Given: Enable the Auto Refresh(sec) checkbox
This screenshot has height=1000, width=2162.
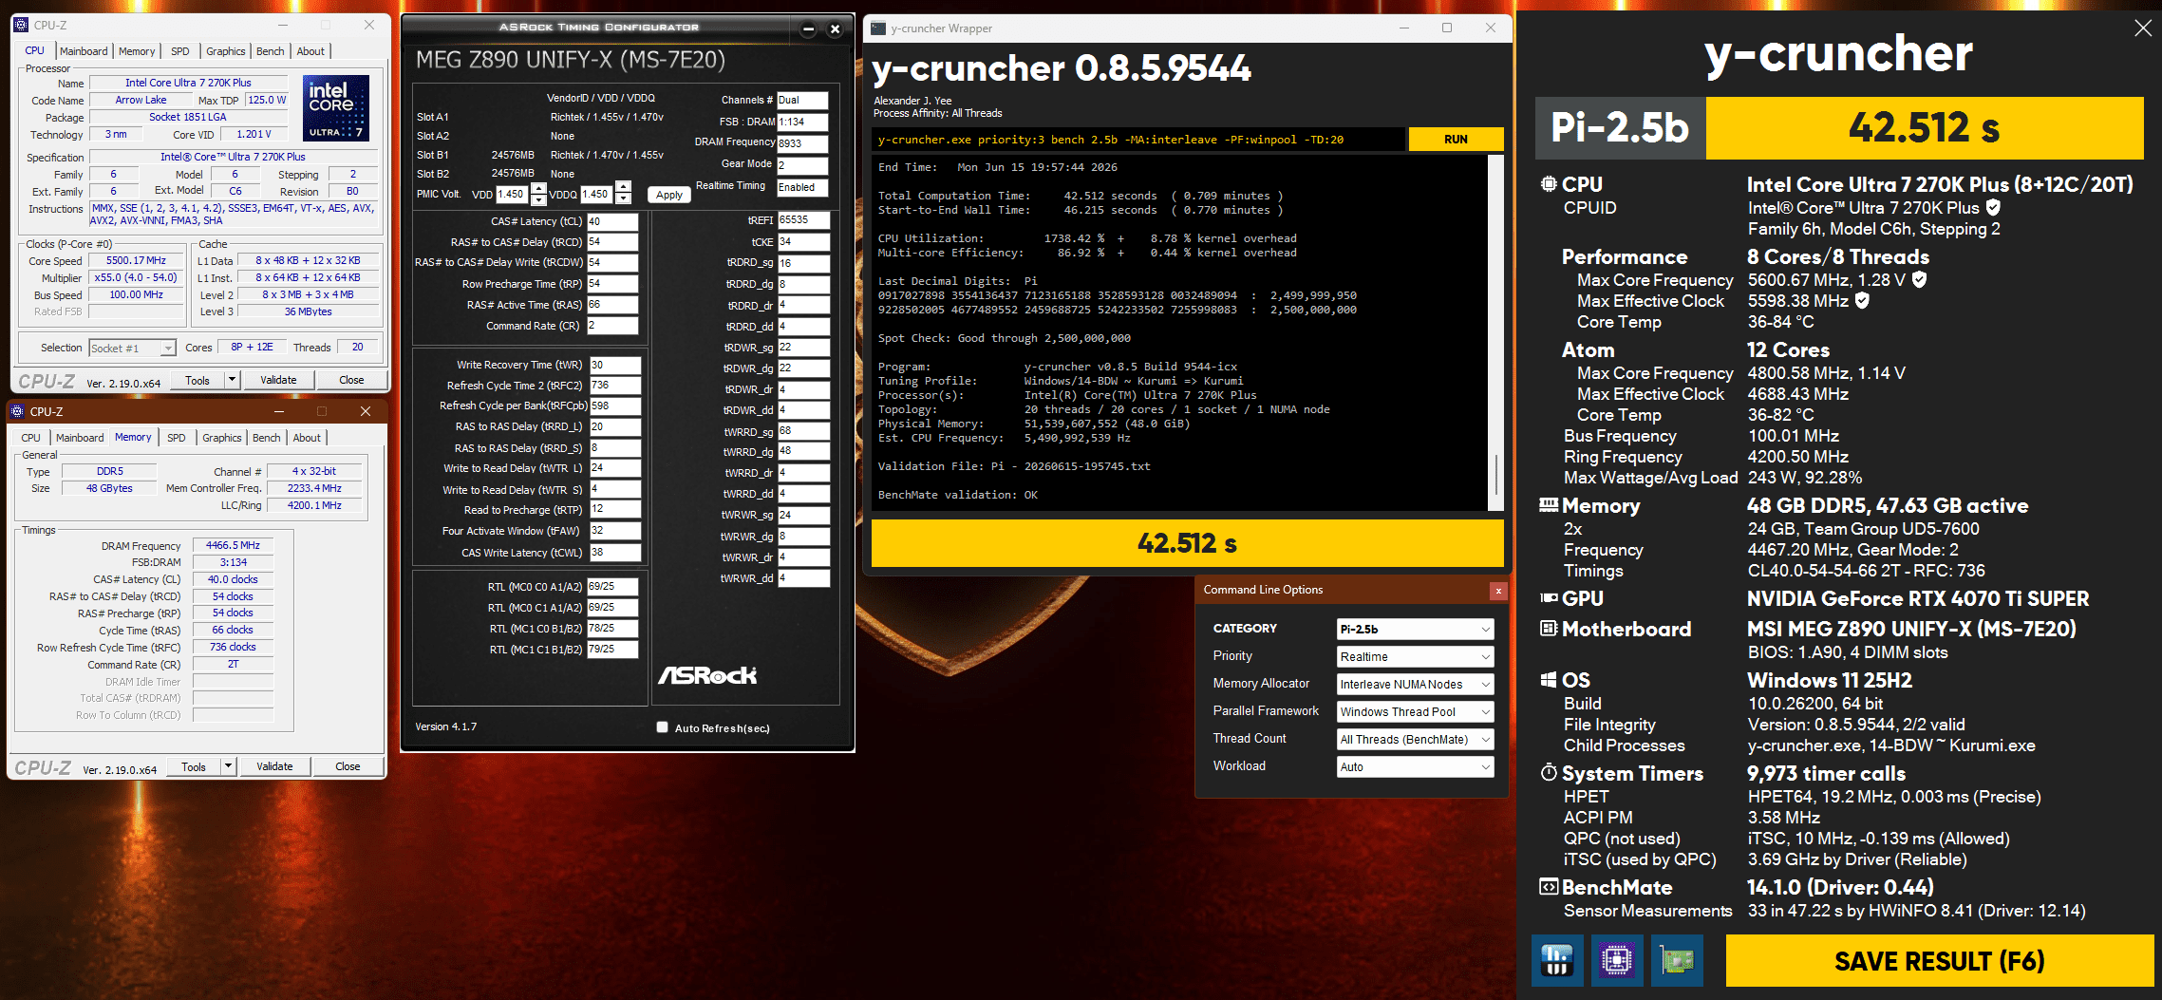Looking at the screenshot, I should click(x=662, y=727).
